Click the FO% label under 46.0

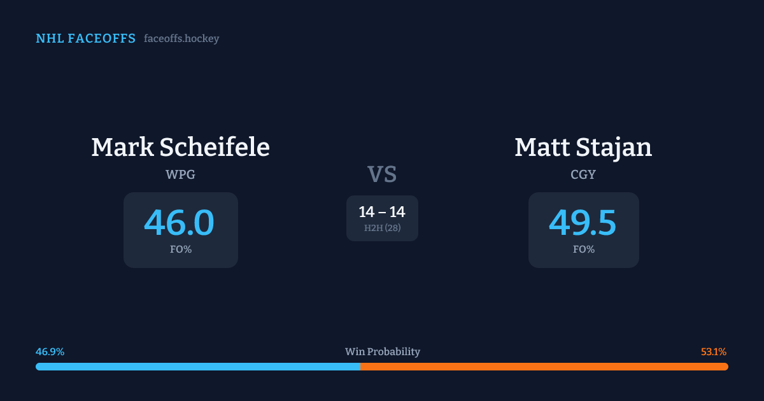pyautogui.click(x=181, y=250)
